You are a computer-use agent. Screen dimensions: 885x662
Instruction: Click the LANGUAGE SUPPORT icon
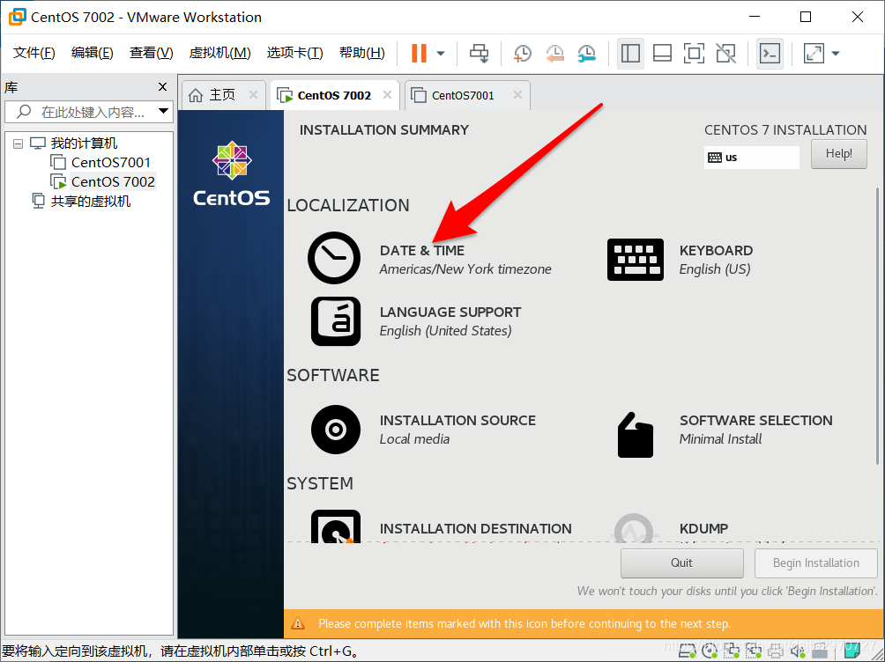click(x=336, y=320)
